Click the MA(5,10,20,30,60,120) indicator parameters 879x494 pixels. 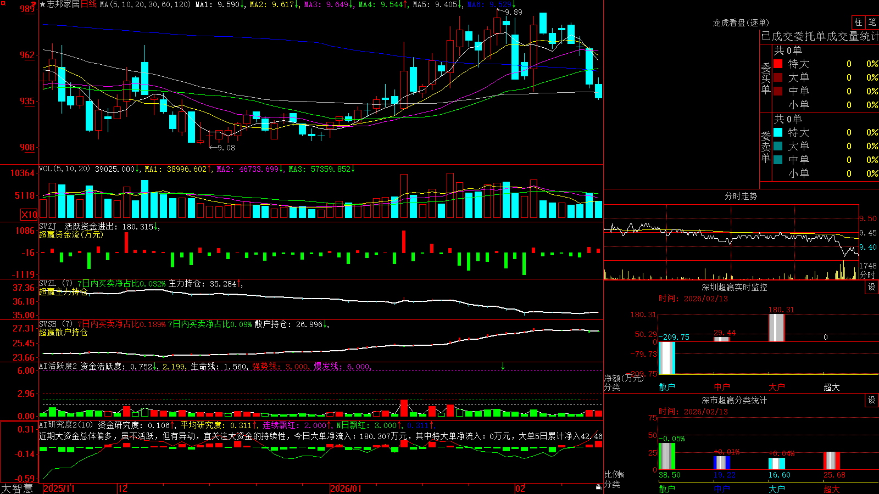146,4
